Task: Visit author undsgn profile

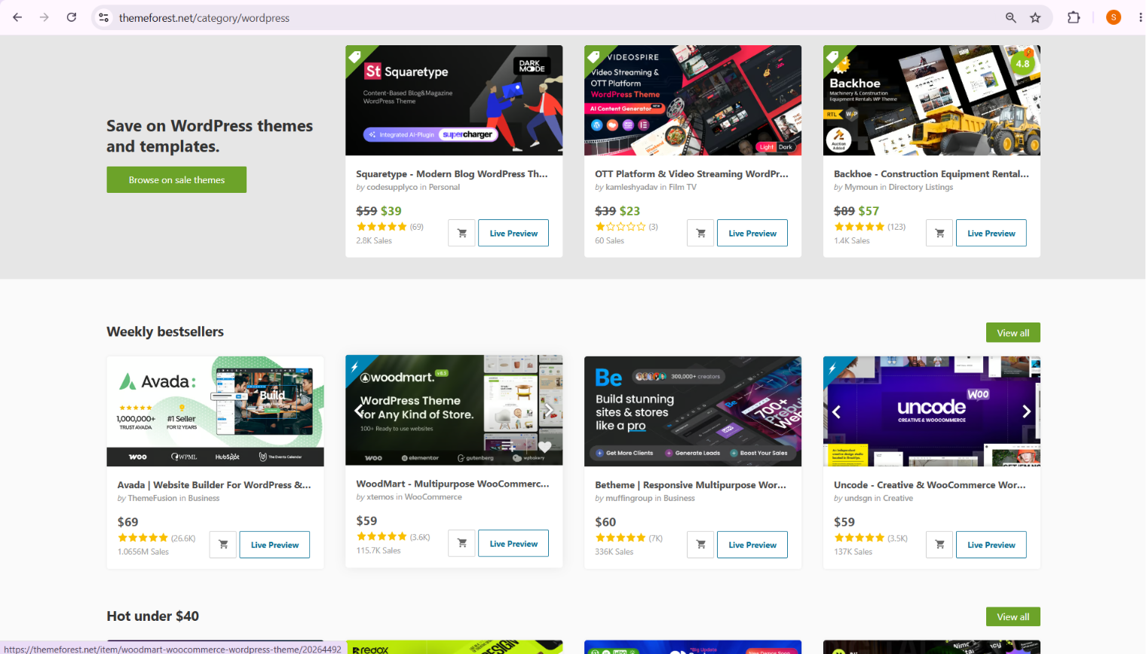Action: (858, 498)
